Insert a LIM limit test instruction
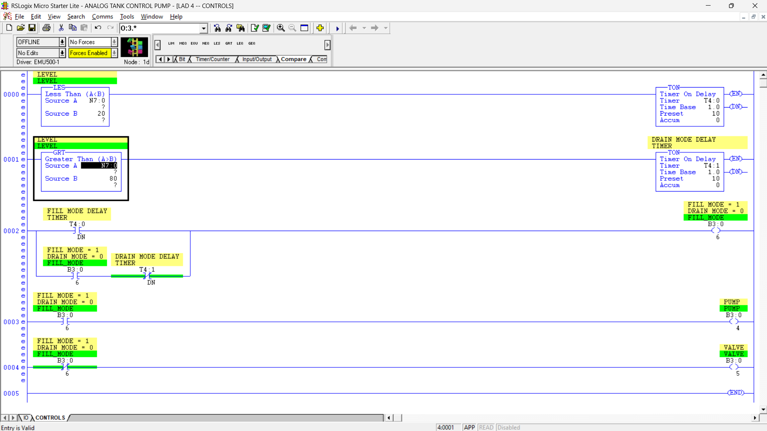 point(171,43)
